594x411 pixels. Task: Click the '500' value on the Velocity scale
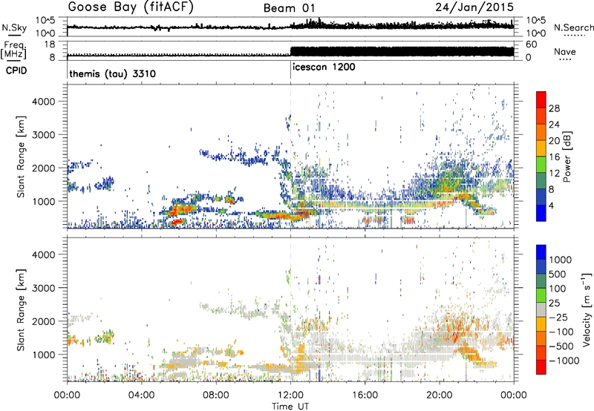click(x=558, y=274)
